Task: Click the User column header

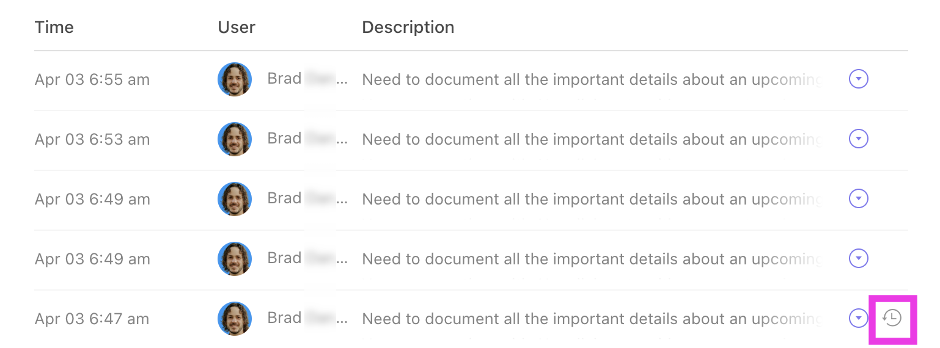Action: (237, 27)
